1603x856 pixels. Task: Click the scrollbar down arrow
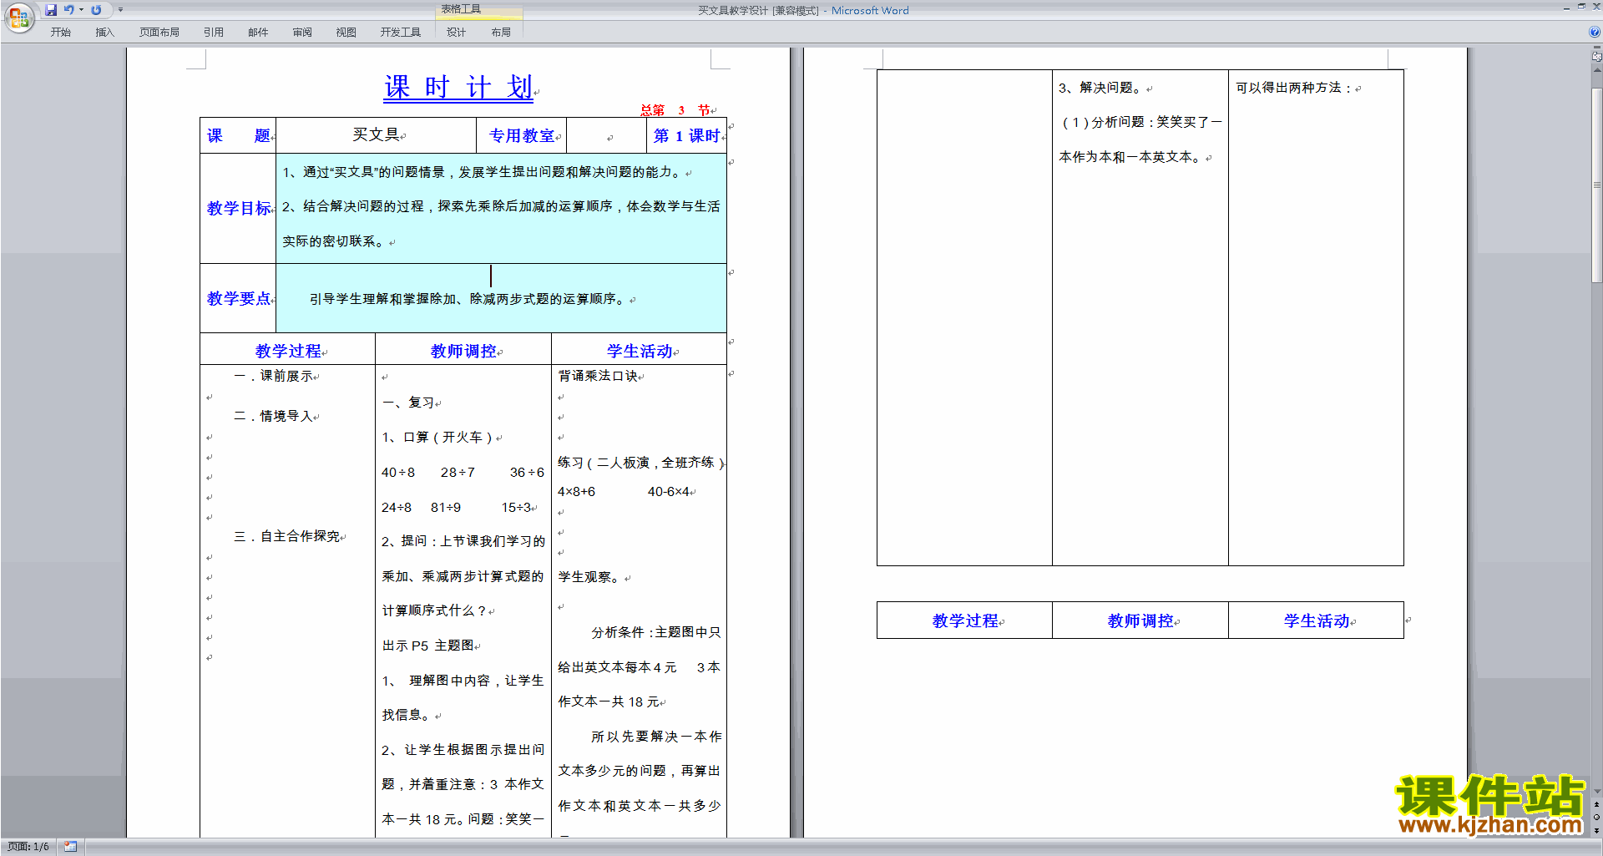[x=1596, y=791]
